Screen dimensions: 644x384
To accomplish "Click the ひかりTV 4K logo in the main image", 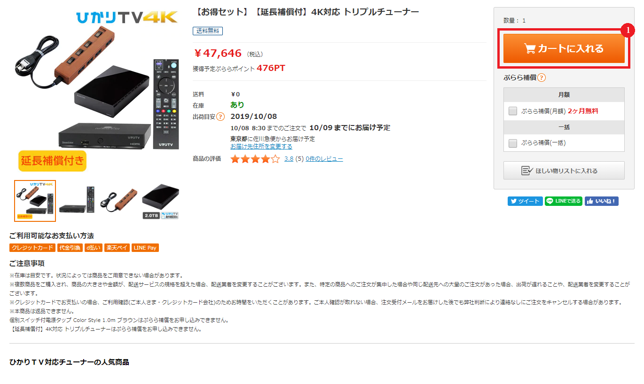I will (127, 17).
